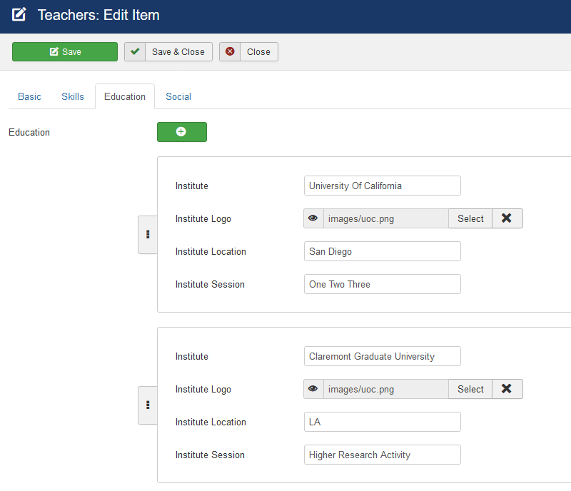Click the edit pencil icon in the header
The image size is (571, 491).
[19, 14]
